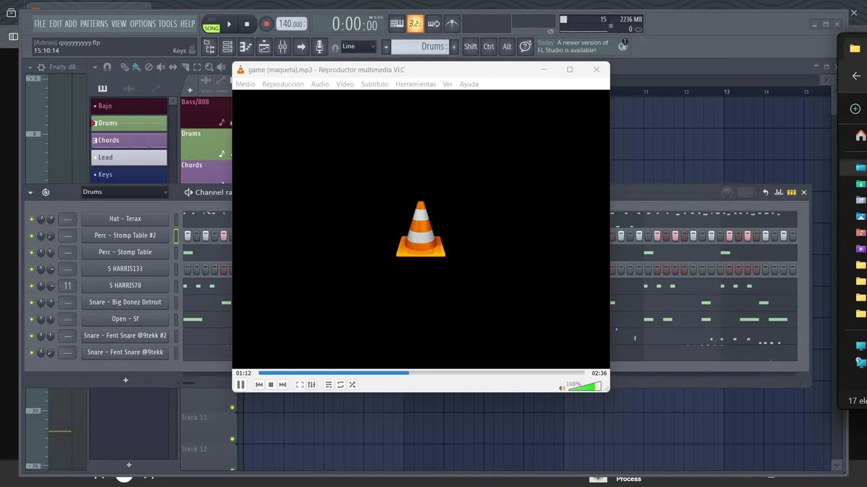Open the piano roll view icon
Image resolution: width=867 pixels, height=487 pixels.
coord(246,47)
